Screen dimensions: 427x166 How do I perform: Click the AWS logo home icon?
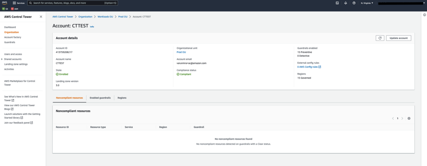click(5, 3)
